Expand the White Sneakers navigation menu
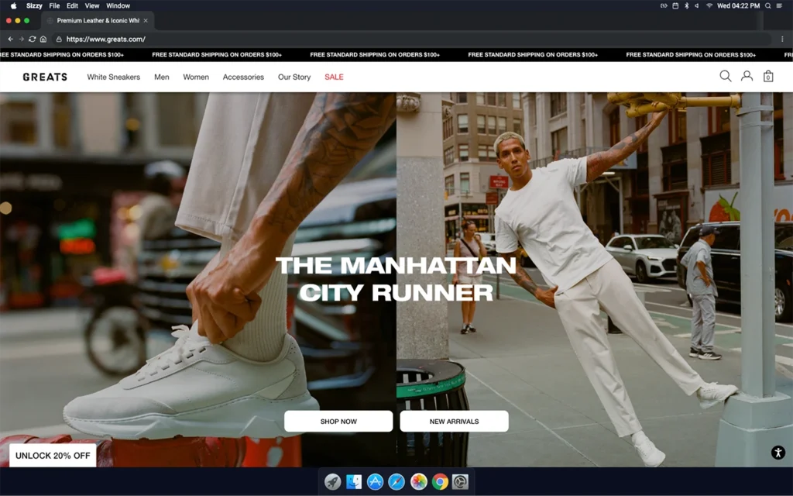The width and height of the screenshot is (793, 496). (x=113, y=77)
